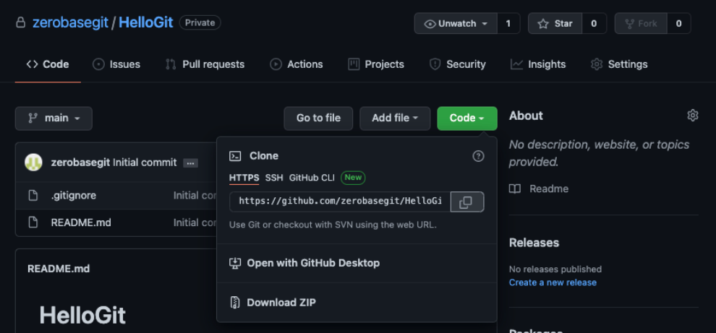
Task: Click the book icon next to Readme
Action: [515, 189]
